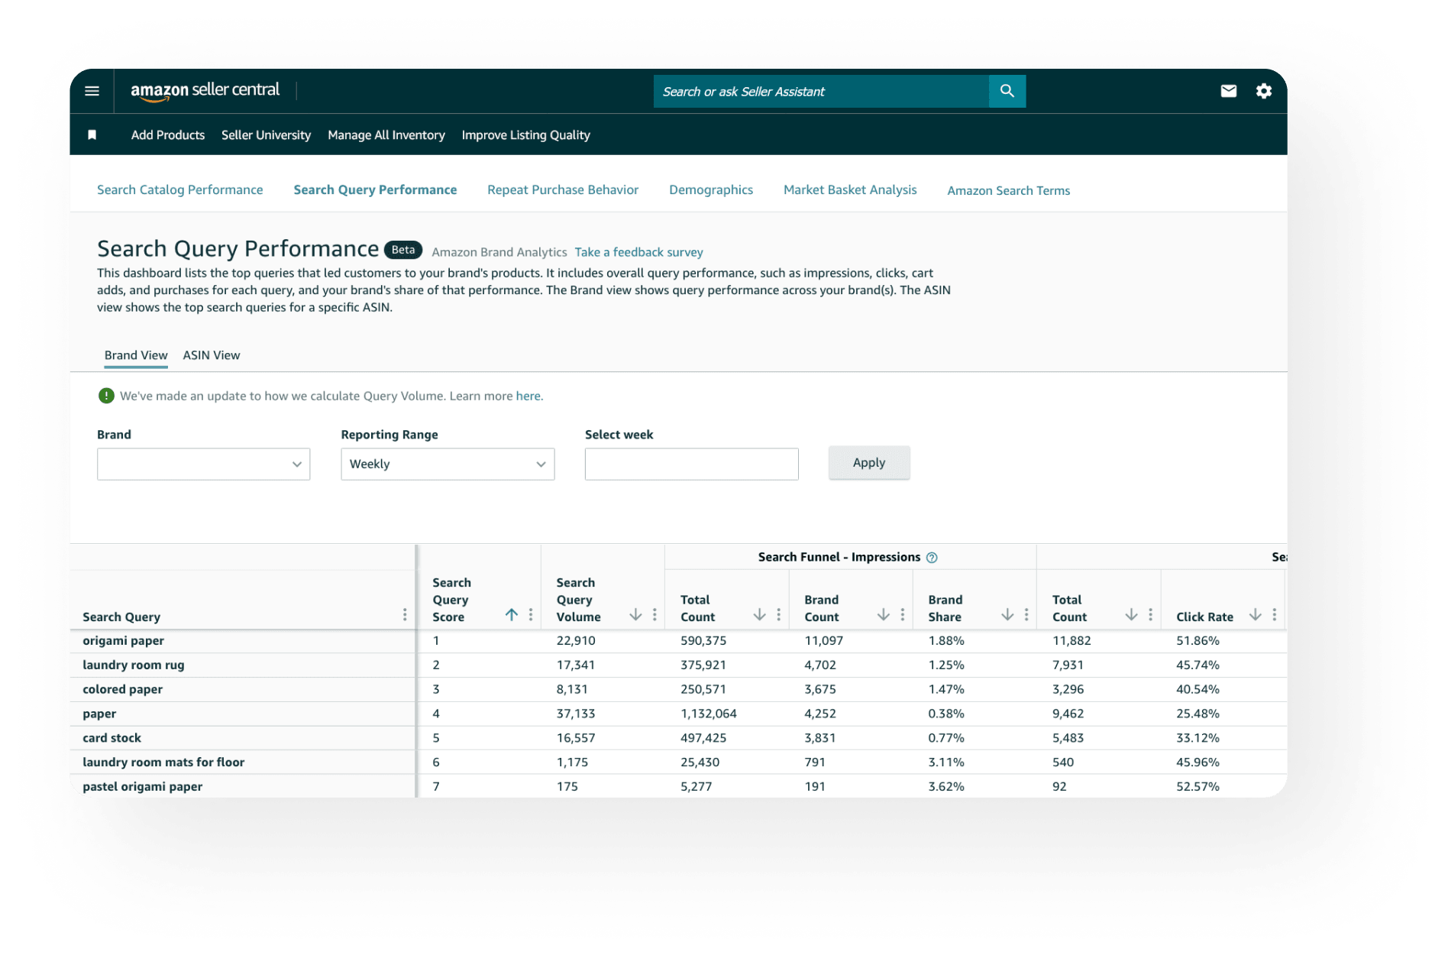
Task: Open Seller University link
Action: tap(266, 134)
